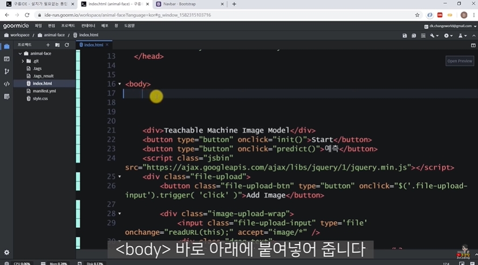Open the 배포 menu

pyautogui.click(x=105, y=26)
